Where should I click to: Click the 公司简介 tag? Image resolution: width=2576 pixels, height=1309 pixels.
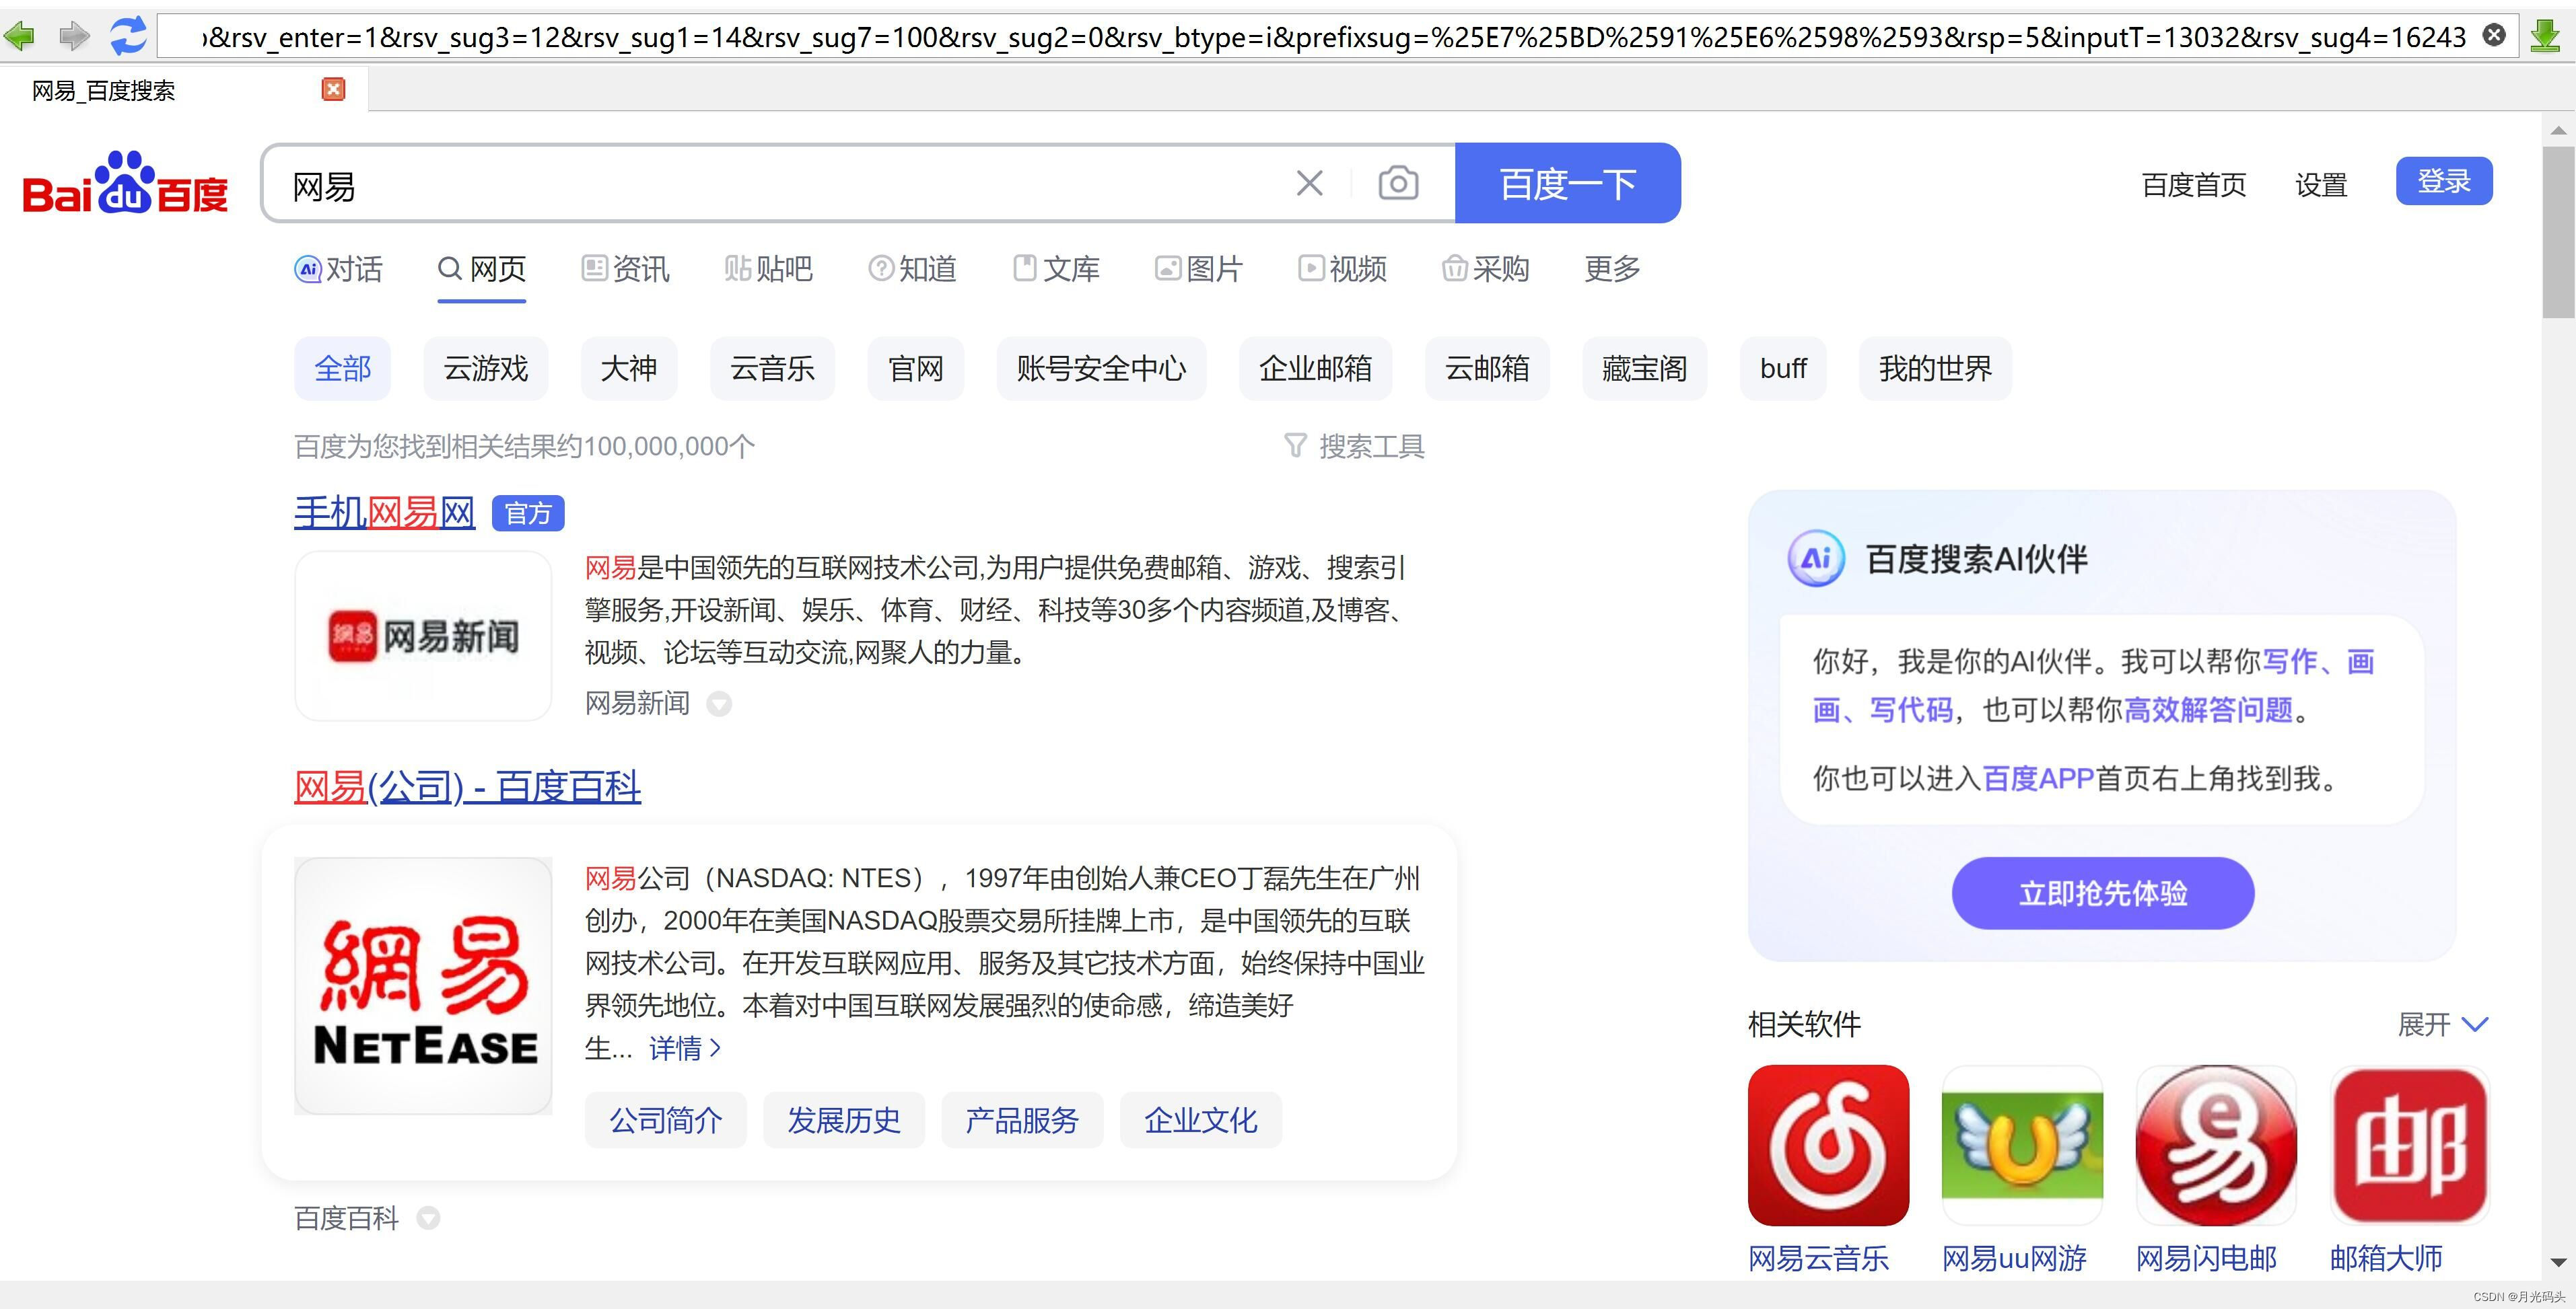(x=666, y=1120)
